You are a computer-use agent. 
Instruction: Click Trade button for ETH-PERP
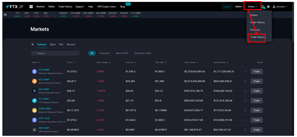pyautogui.click(x=257, y=71)
